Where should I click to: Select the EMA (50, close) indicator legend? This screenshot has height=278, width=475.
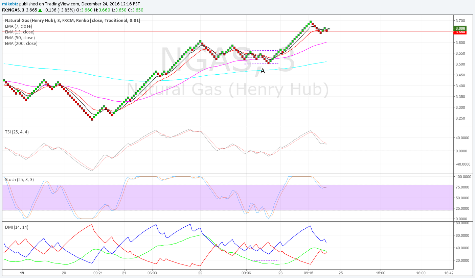pos(20,37)
